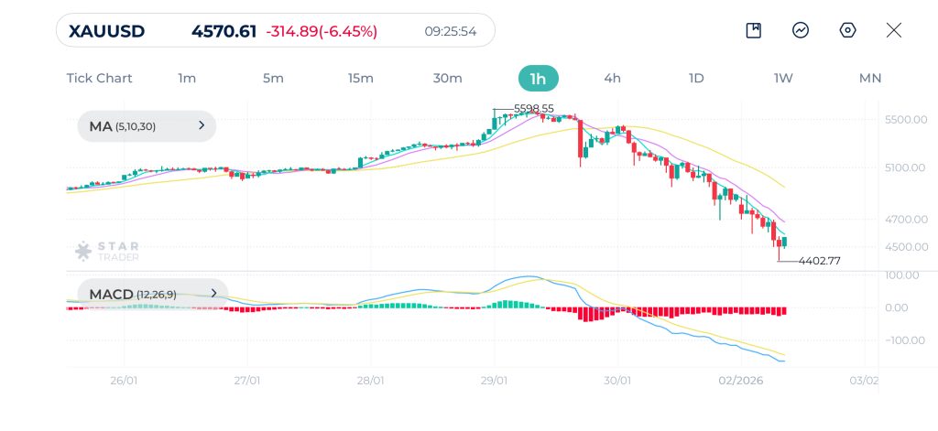Select the 30m timeframe
This screenshot has width=938, height=431.
tap(447, 79)
